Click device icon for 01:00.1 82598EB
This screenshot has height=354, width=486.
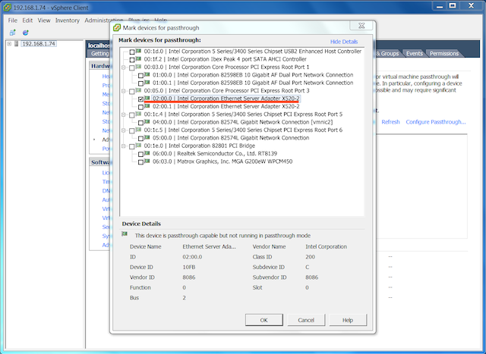(x=147, y=83)
